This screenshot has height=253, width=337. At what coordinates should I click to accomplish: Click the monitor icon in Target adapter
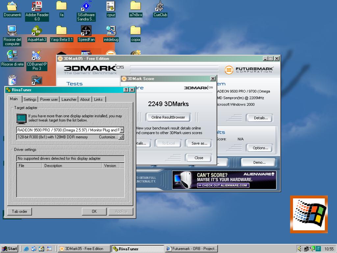click(21, 119)
